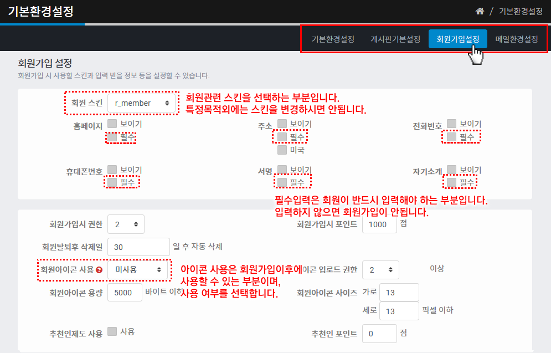551x353 pixels.
Task: Open the 회원아이콘 사용 미사용 dropdown
Action: (137, 269)
